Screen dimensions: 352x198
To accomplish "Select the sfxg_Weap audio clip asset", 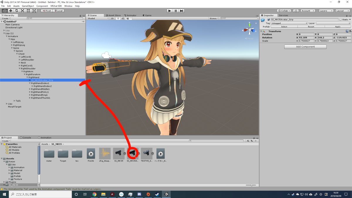I will coord(105,155).
